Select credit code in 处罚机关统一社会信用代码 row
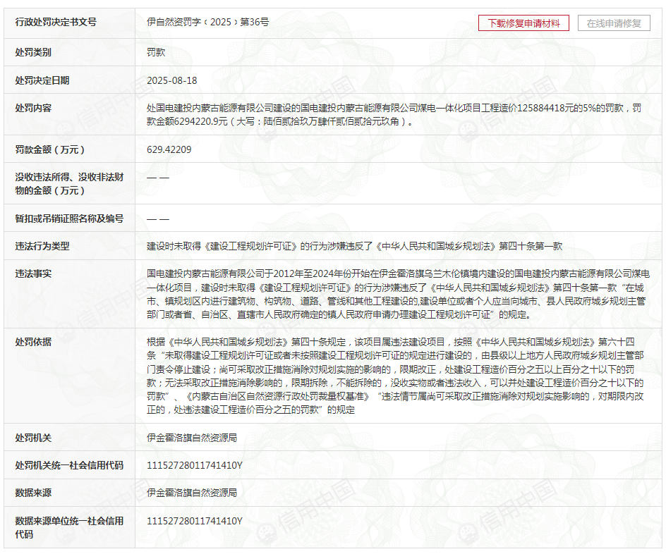Viewport: 666px width, 554px height. (195, 465)
